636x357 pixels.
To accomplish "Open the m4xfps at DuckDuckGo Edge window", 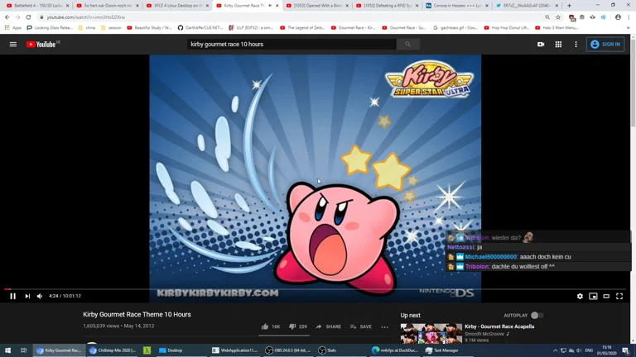I will pyautogui.click(x=395, y=350).
